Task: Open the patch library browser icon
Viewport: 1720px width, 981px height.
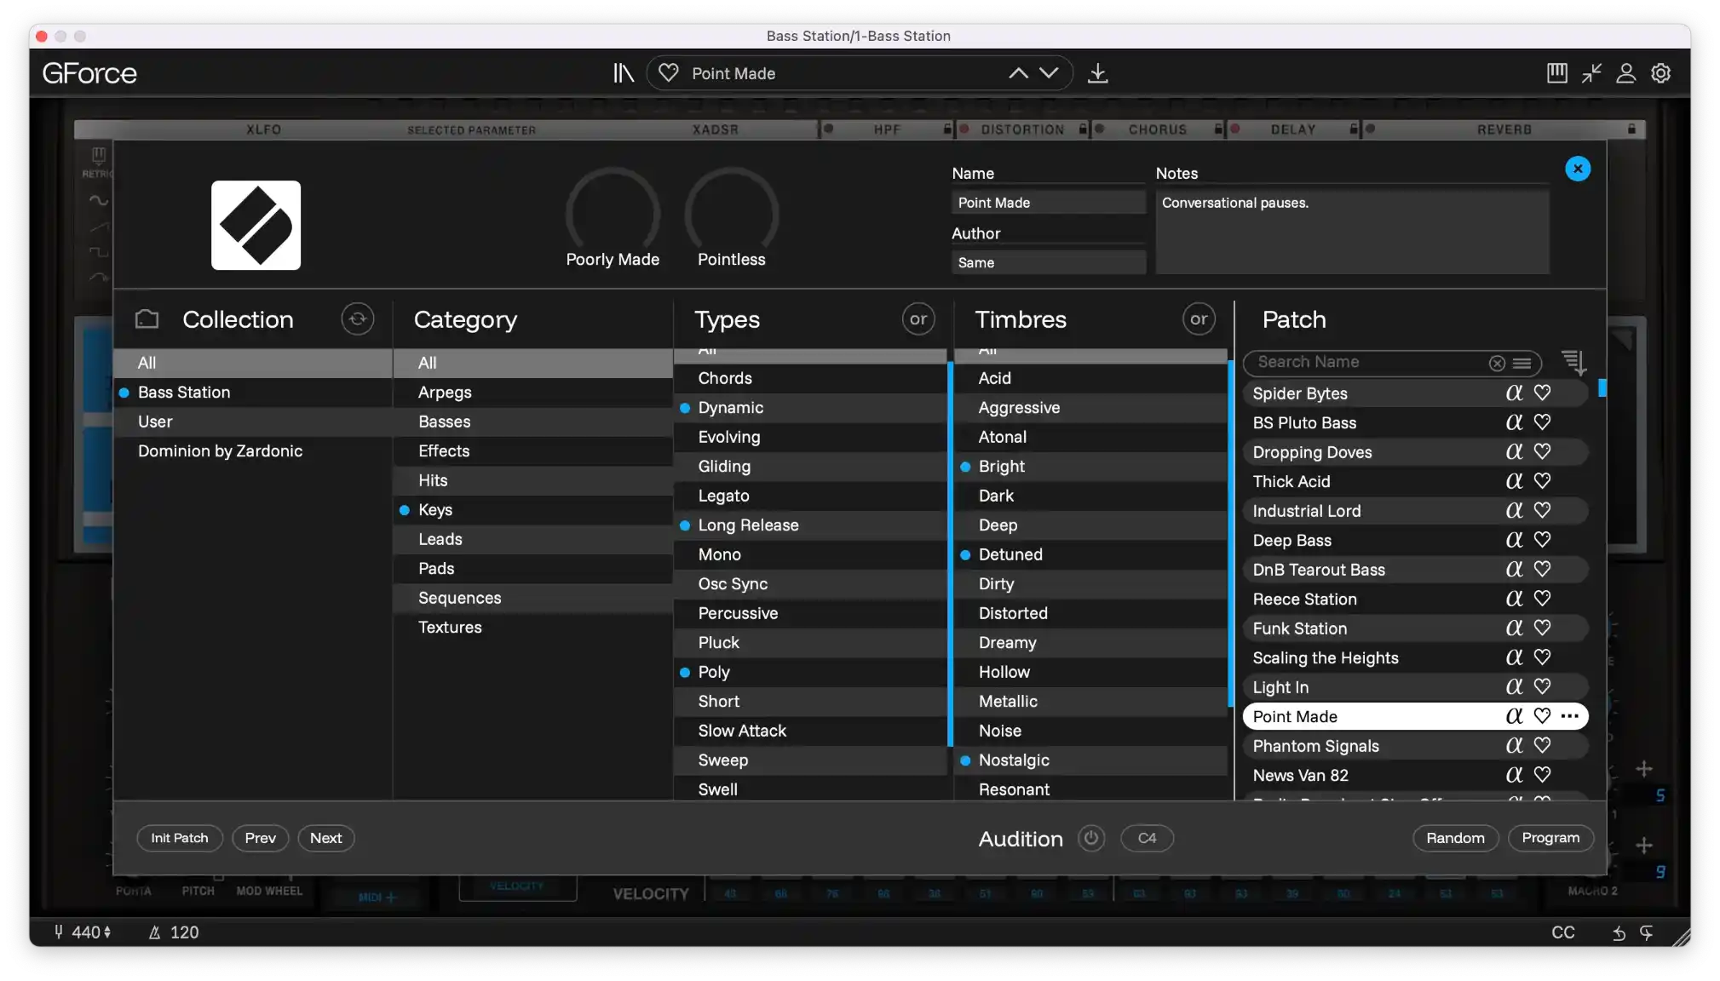Action: tap(624, 73)
